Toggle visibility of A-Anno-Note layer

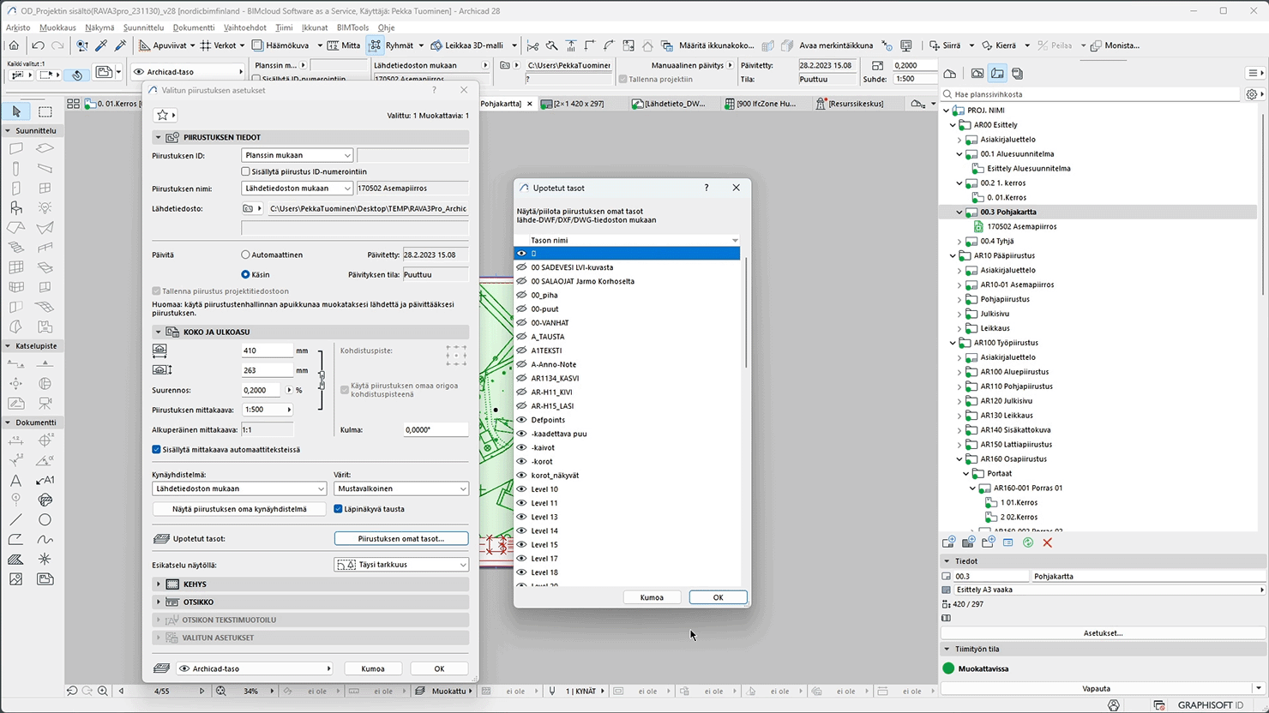tap(521, 364)
